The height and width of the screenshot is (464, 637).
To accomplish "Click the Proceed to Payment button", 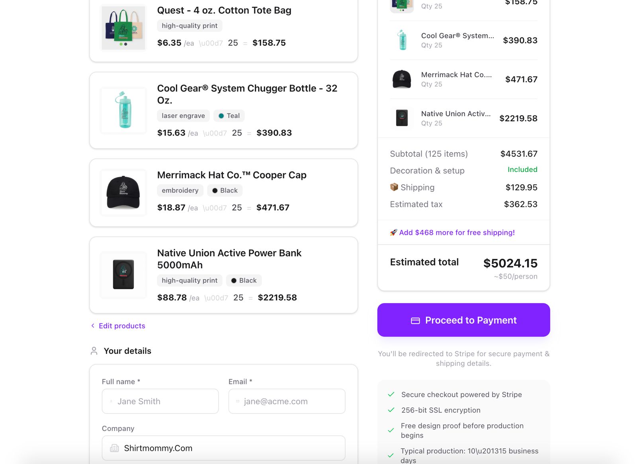I will coord(463,320).
